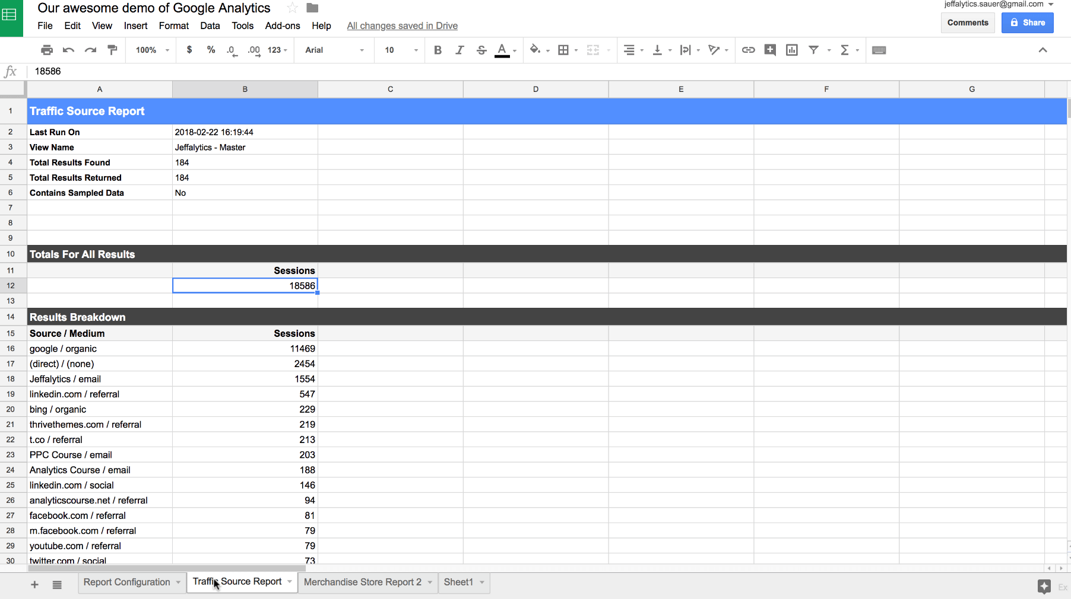Image resolution: width=1071 pixels, height=599 pixels.
Task: Select the document title text
Action: (154, 8)
